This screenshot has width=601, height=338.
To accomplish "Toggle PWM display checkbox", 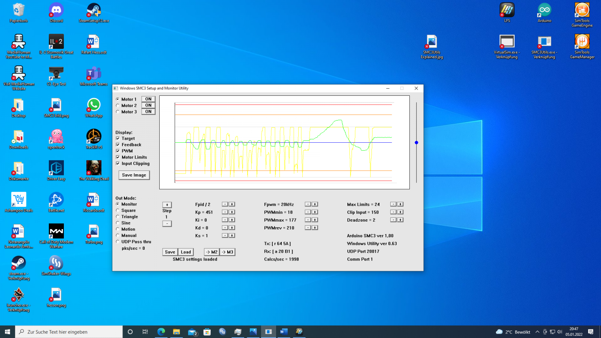I will (x=118, y=151).
